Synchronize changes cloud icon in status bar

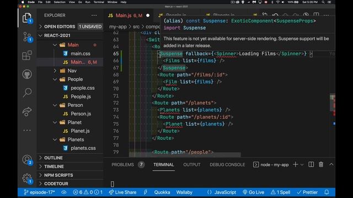64,193
